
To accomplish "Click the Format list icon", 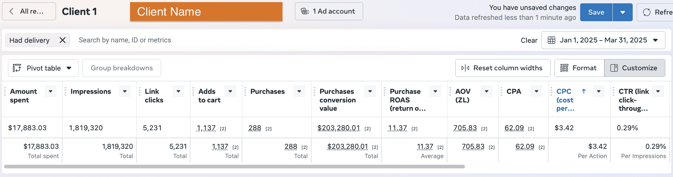I will 564,68.
